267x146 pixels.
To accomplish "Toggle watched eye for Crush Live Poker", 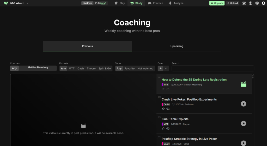I will (x=168, y=109).
